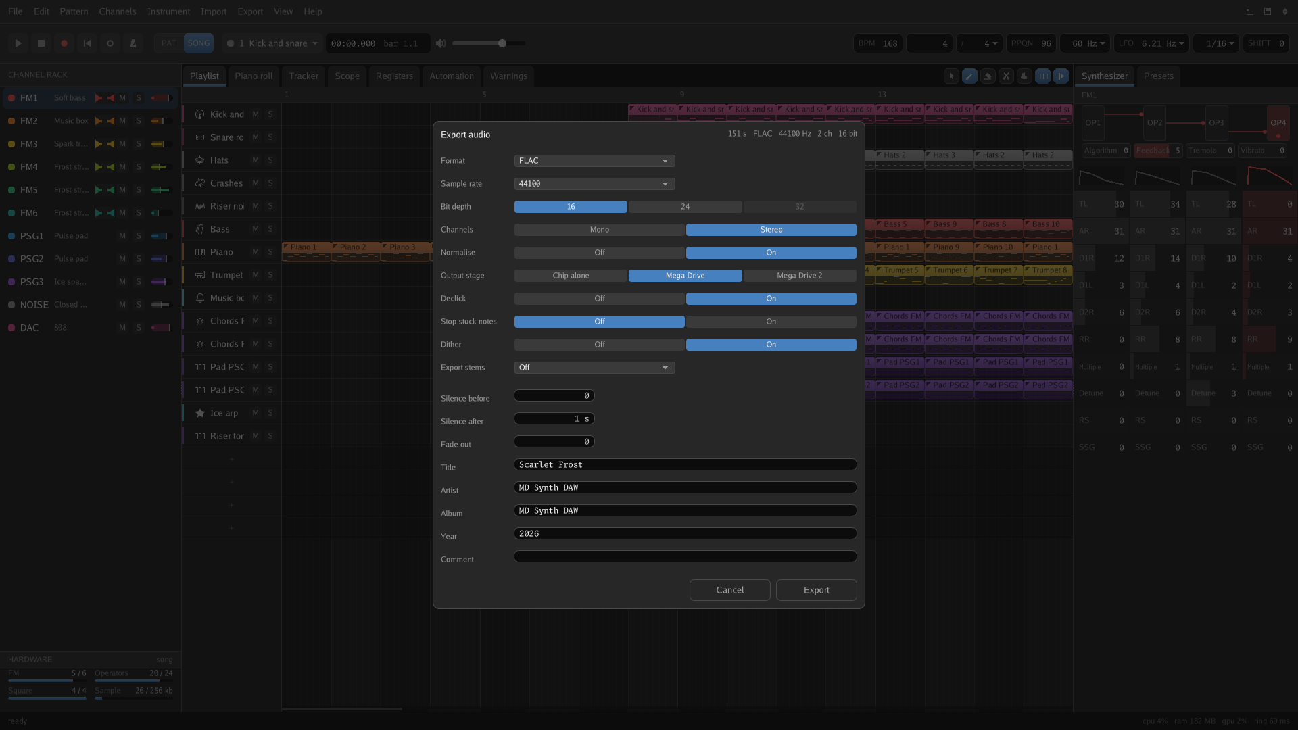Choose Mono channels option

[600, 230]
